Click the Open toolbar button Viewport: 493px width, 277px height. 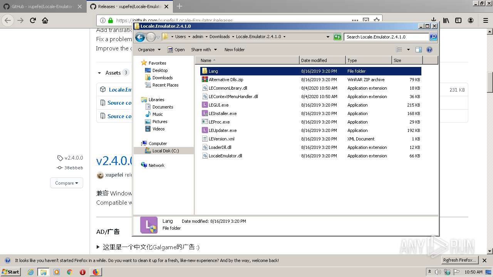pyautogui.click(x=176, y=50)
